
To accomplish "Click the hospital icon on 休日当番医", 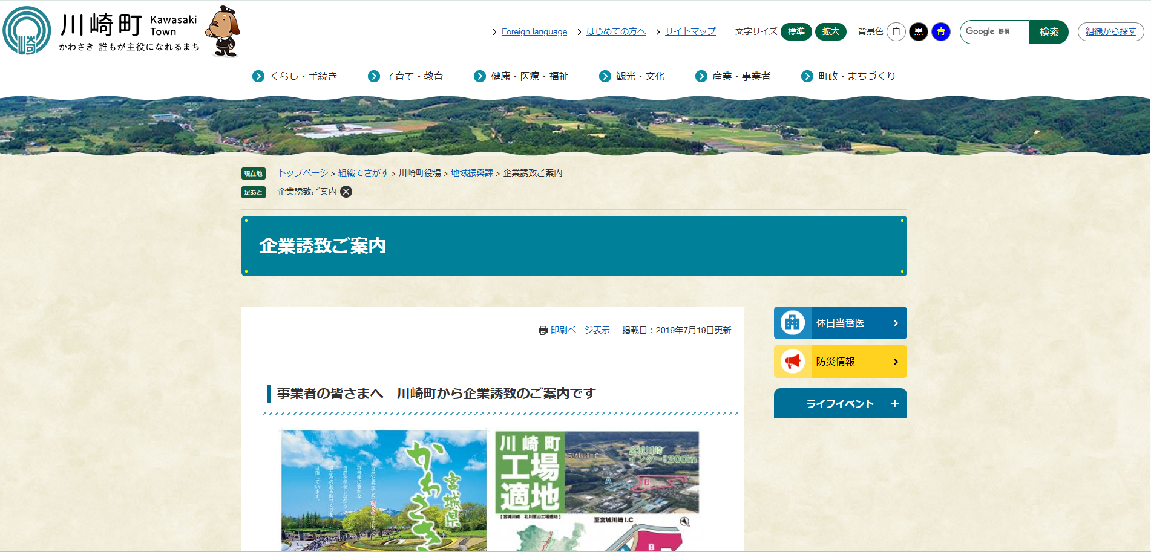I will [x=792, y=323].
